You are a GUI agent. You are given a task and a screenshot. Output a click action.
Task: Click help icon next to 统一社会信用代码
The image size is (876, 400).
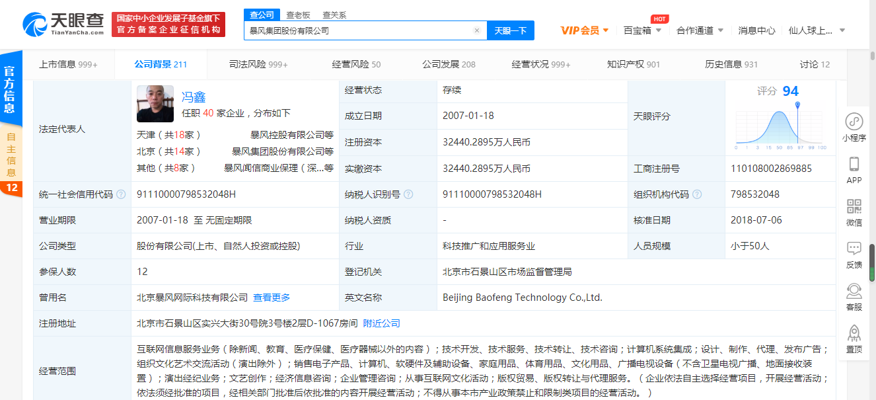[121, 194]
